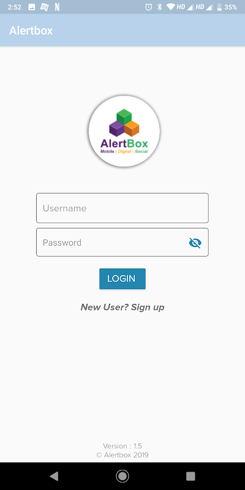Tap the Alertbox title in header

tap(31, 30)
